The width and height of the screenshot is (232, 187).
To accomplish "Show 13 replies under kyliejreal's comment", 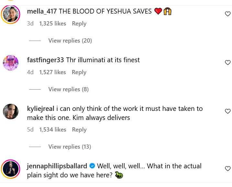I will coord(70,147).
